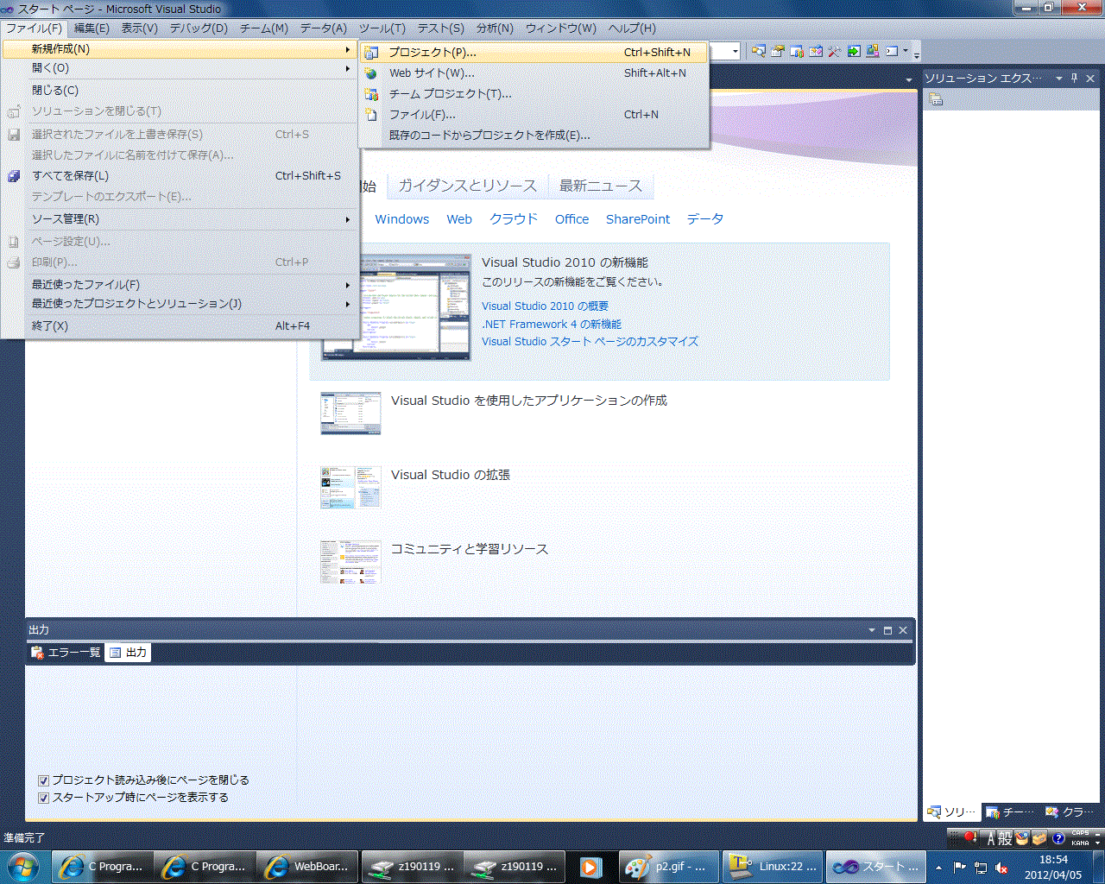The height and width of the screenshot is (884, 1105).
Task: Expand the 開く(O) submenu
Action: point(180,68)
